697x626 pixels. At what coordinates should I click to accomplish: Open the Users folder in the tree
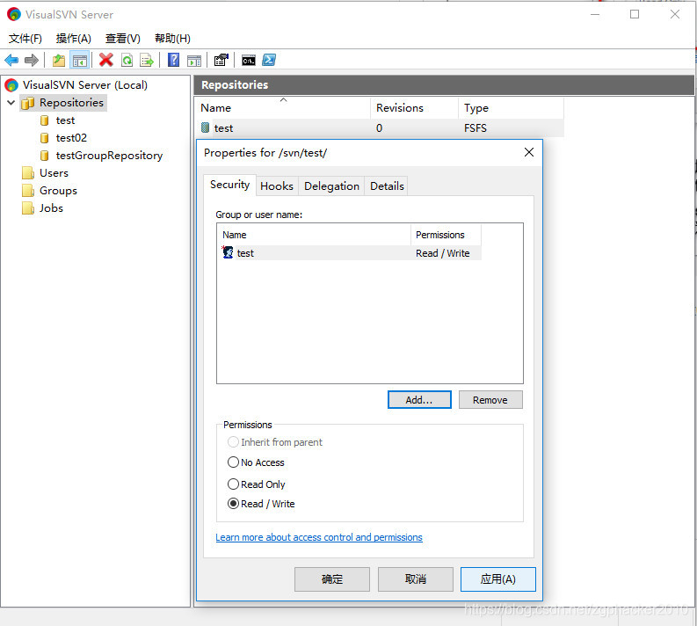tap(54, 173)
